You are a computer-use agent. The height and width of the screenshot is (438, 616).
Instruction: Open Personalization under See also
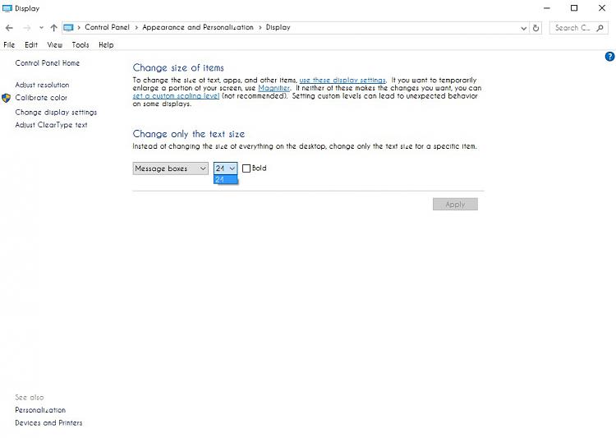click(40, 410)
